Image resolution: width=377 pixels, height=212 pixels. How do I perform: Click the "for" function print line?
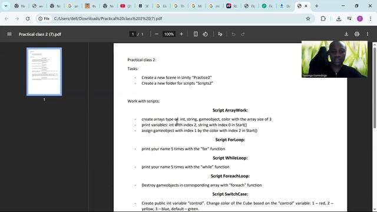click(183, 149)
